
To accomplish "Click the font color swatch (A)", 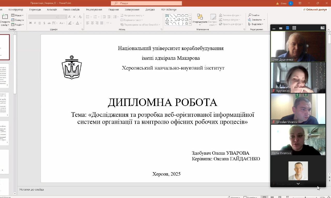I will (x=77, y=23).
